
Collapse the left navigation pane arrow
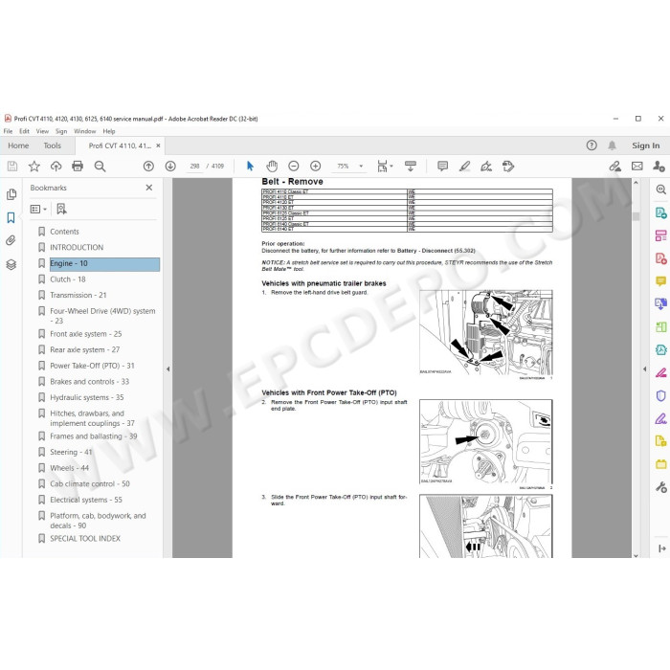(167, 368)
